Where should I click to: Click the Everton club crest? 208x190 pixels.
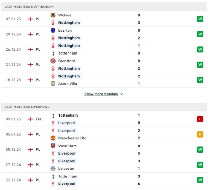(53, 30)
